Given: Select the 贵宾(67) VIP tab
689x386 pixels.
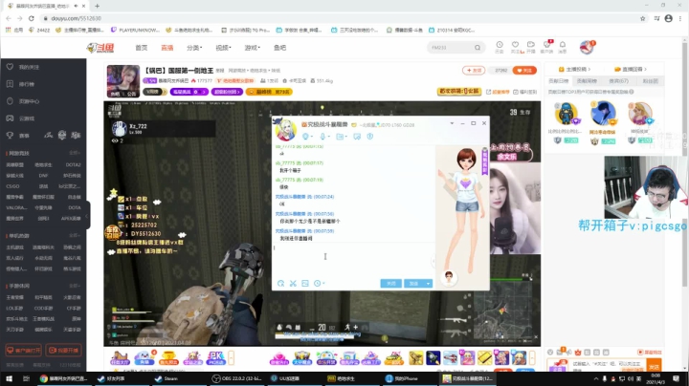Looking at the screenshot, I should tap(619, 81).
